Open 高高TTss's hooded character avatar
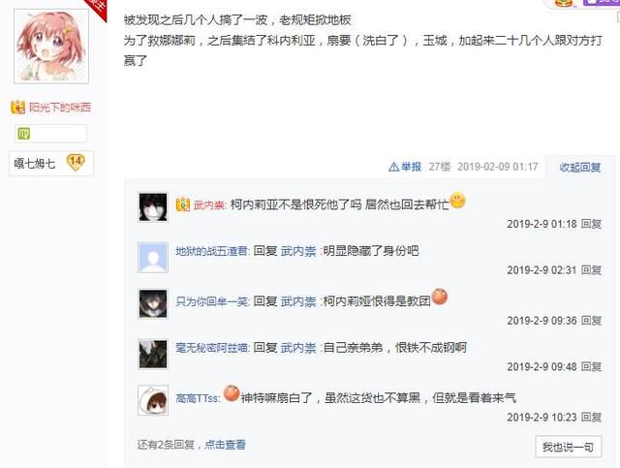 (x=153, y=400)
